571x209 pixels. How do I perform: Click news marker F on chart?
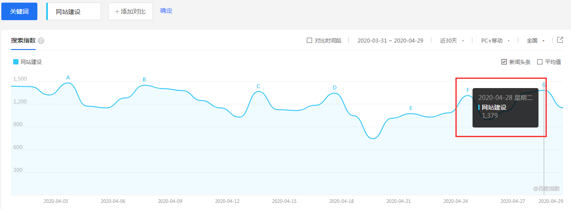468,90
